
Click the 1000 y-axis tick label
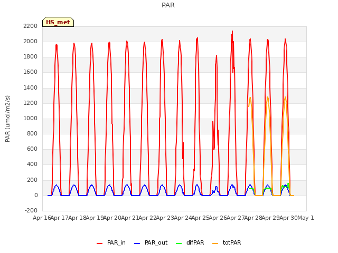(31, 118)
